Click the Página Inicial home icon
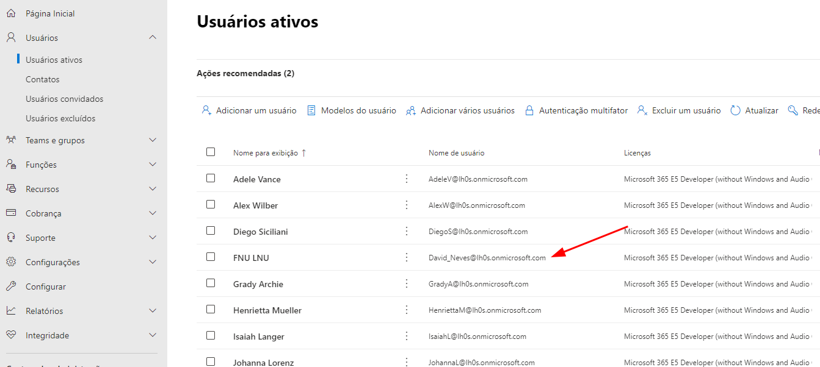The image size is (820, 367). point(11,13)
